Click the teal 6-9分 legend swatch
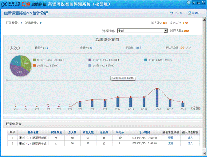 (x=145, y=60)
